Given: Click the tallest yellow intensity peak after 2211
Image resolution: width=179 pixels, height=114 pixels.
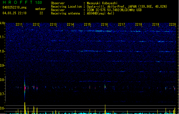Looking at the screenshot, I should pos(25,108).
